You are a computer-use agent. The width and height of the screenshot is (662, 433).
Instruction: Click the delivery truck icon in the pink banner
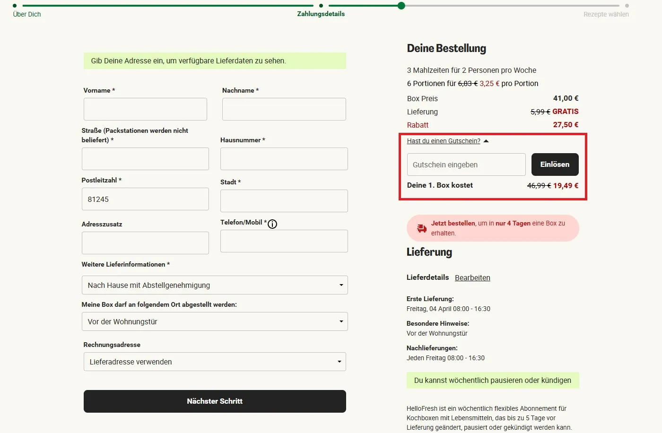click(x=421, y=228)
